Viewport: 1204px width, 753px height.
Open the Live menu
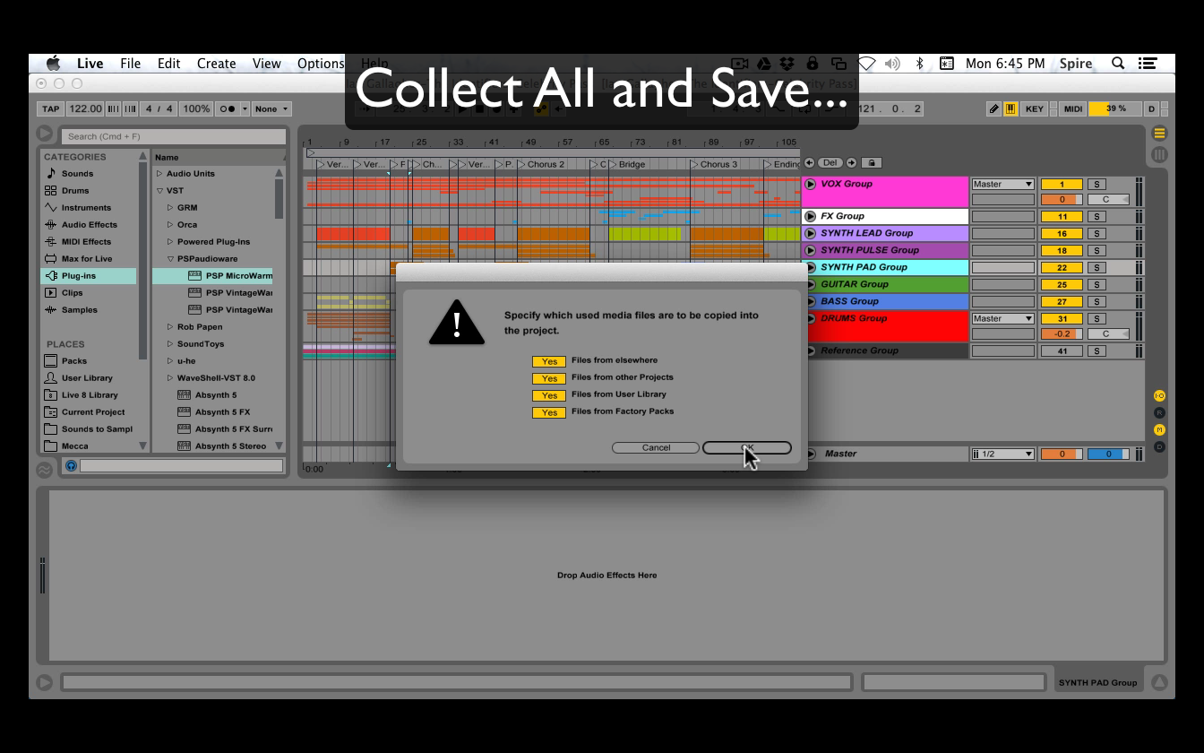click(90, 64)
